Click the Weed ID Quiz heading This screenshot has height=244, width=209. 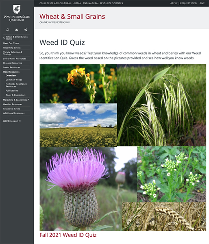(62, 42)
